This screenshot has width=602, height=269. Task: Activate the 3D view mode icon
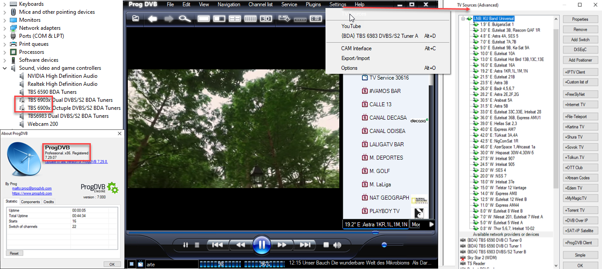tap(266, 19)
